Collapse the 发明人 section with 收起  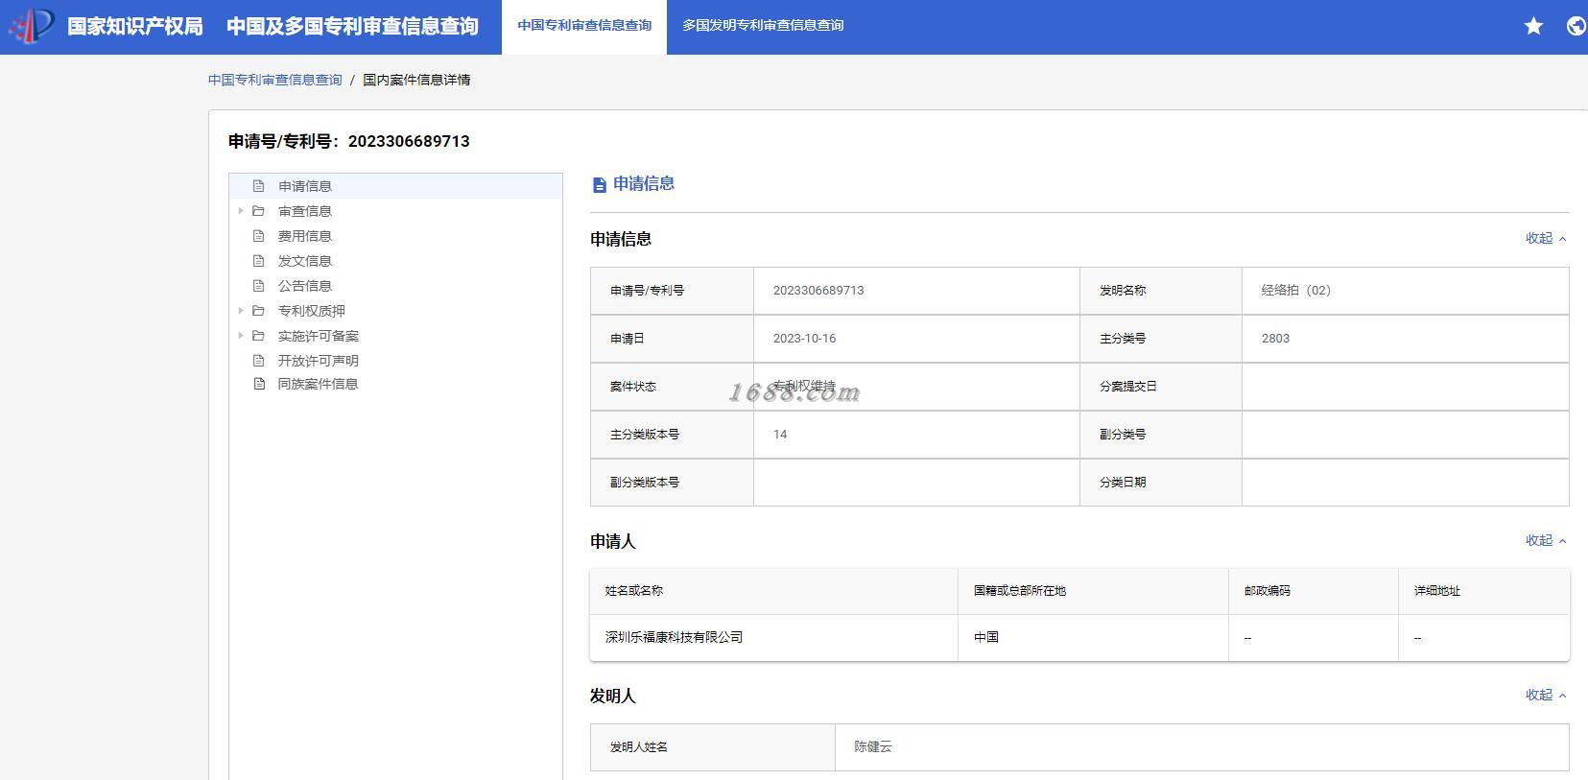pos(1546,695)
